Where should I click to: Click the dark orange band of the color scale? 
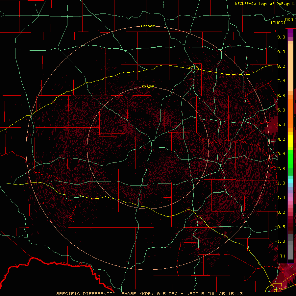[x=290, y=113]
